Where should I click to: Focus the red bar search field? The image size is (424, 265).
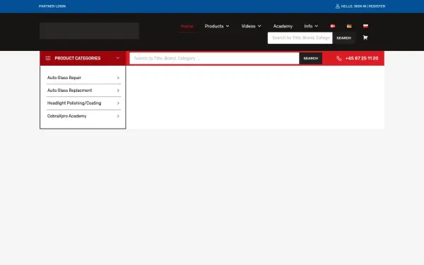[214, 59]
